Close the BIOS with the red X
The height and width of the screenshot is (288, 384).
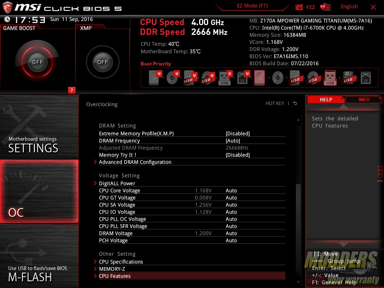pos(373,7)
